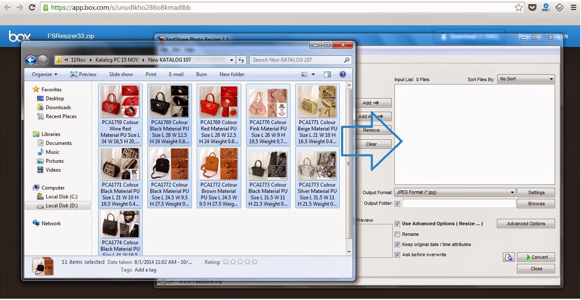Click the change view icon in toolbar
Viewport: 581px width, 300px height.
[x=304, y=74]
